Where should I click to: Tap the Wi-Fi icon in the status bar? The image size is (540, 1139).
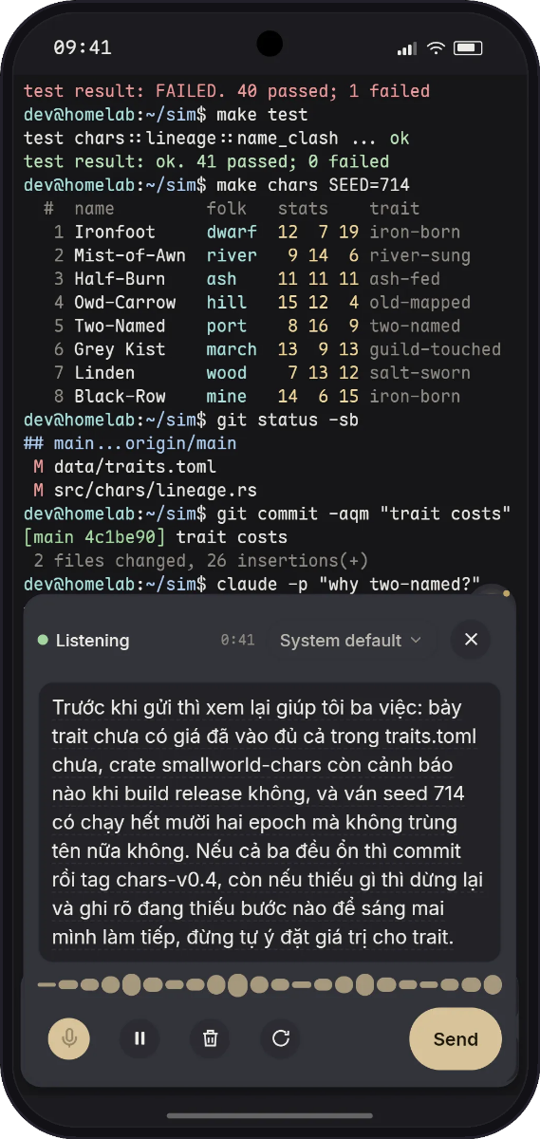436,48
